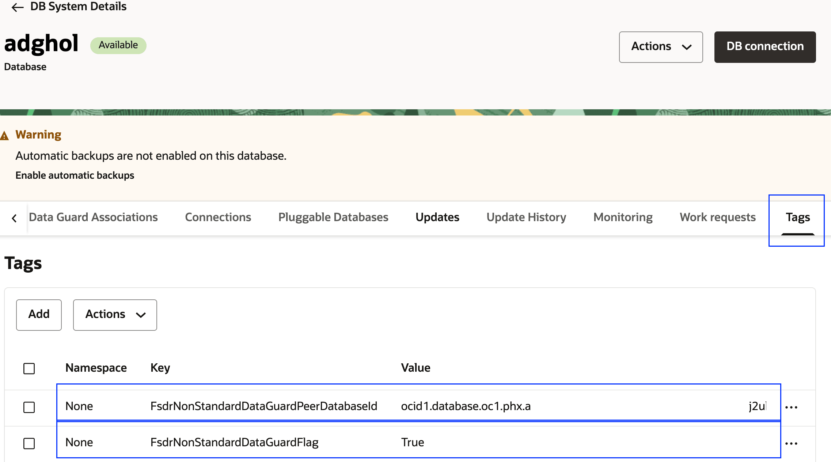Select the checkbox for the PeerDatabaseId tag row

(29, 407)
